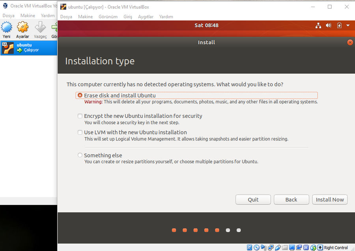Open the Ubuntu network connection indicator
The height and width of the screenshot is (251, 355).
coord(318,26)
